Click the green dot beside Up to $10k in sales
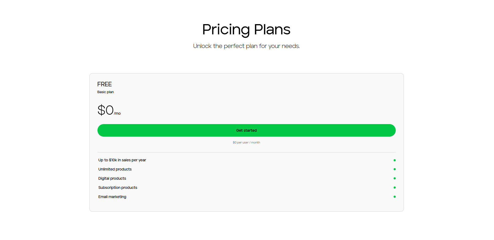This screenshot has width=494, height=240. click(394, 160)
